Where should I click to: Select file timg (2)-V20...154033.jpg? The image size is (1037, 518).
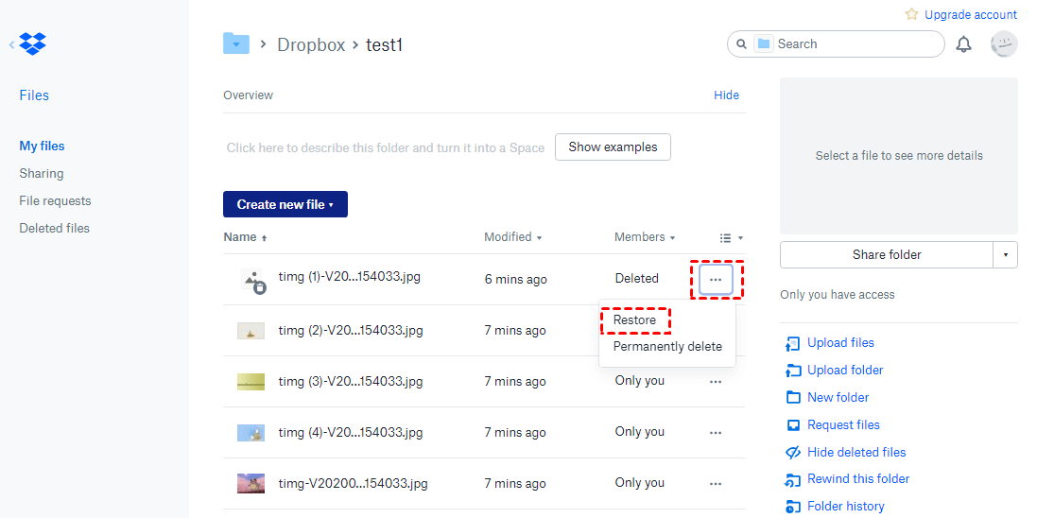pos(351,330)
